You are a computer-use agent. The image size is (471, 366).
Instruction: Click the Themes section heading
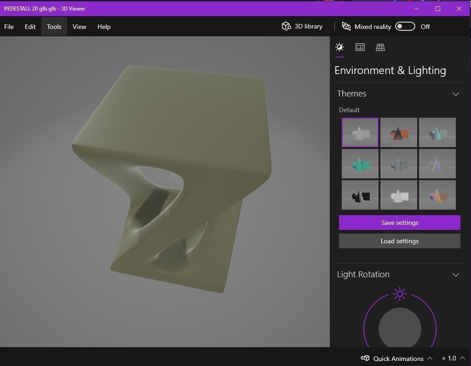tap(351, 94)
